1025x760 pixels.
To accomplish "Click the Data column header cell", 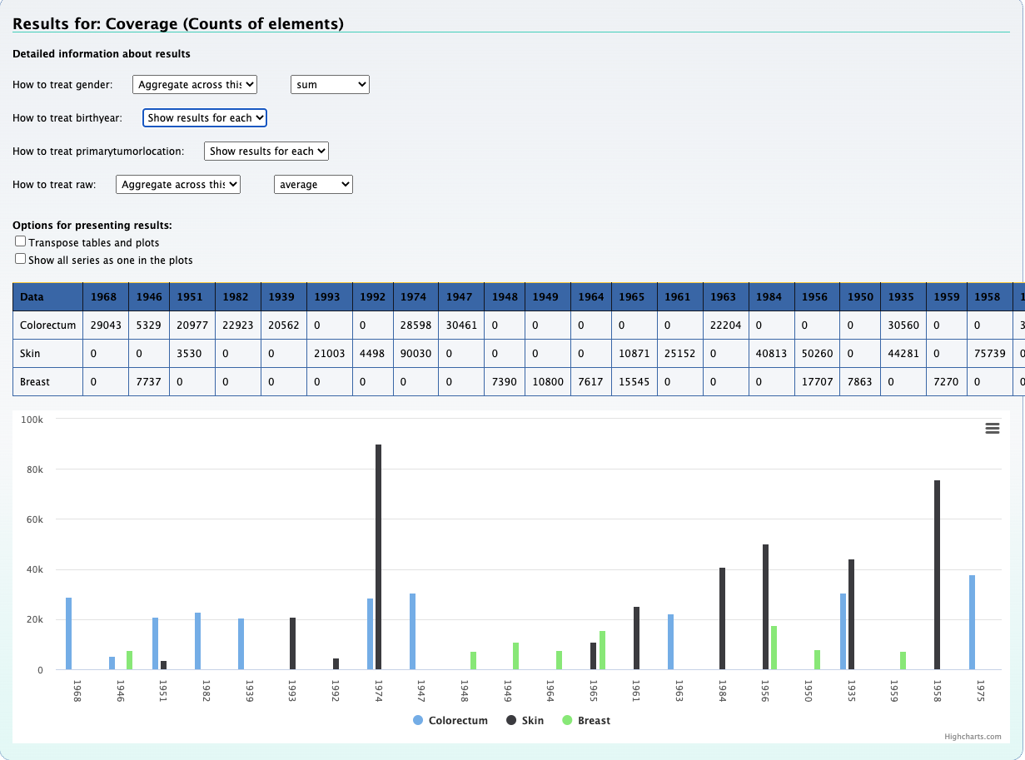I will click(47, 296).
